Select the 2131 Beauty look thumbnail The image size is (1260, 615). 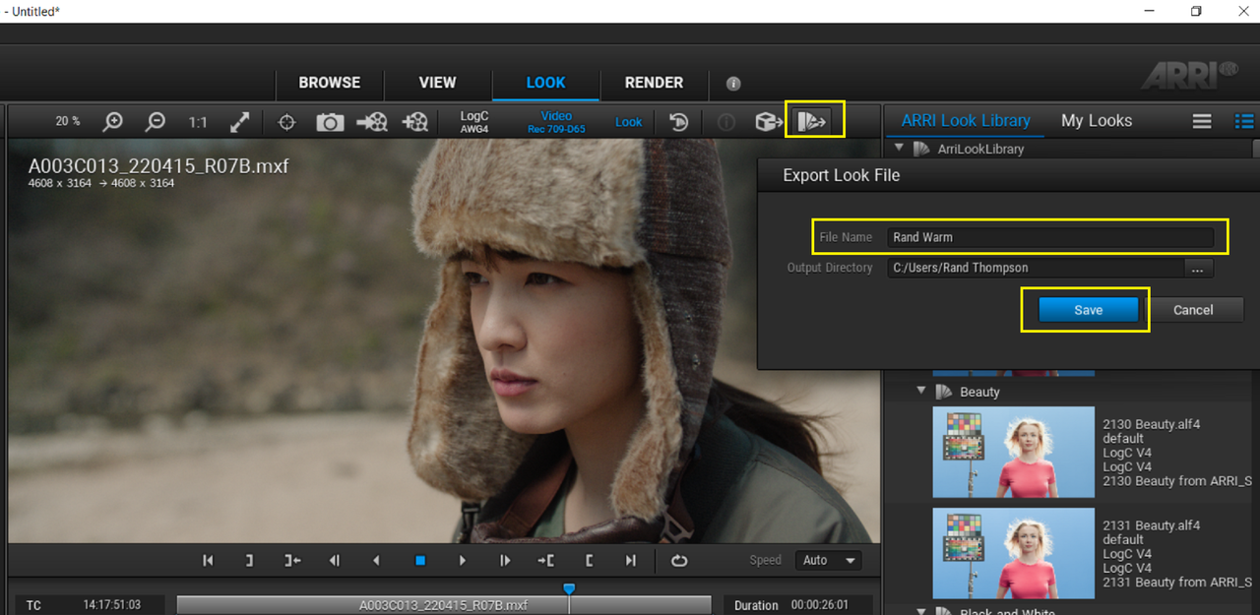1013,553
